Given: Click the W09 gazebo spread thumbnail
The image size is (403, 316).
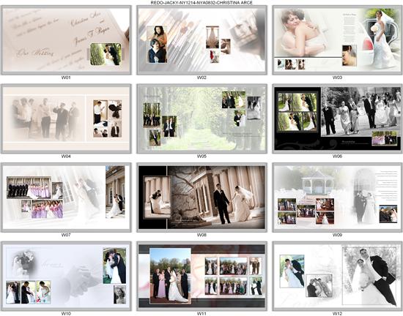Looking at the screenshot, I should click(x=338, y=197).
